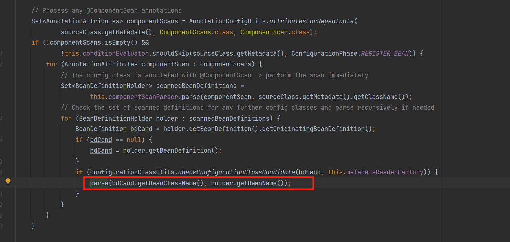Screen dimensions: 510x242
Task: Click italic 'checkConfigurationClassCandidate' method
Action: [237, 172]
